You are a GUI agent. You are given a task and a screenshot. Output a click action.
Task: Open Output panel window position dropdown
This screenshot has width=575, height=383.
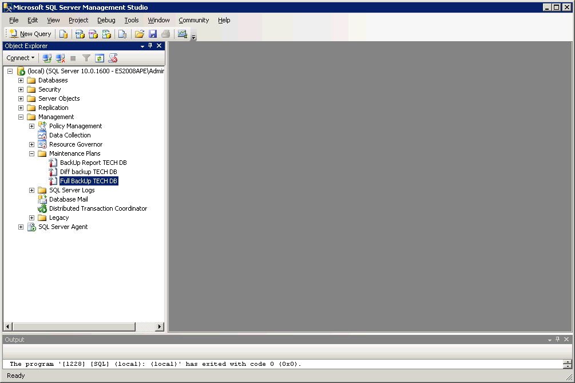tap(550, 340)
